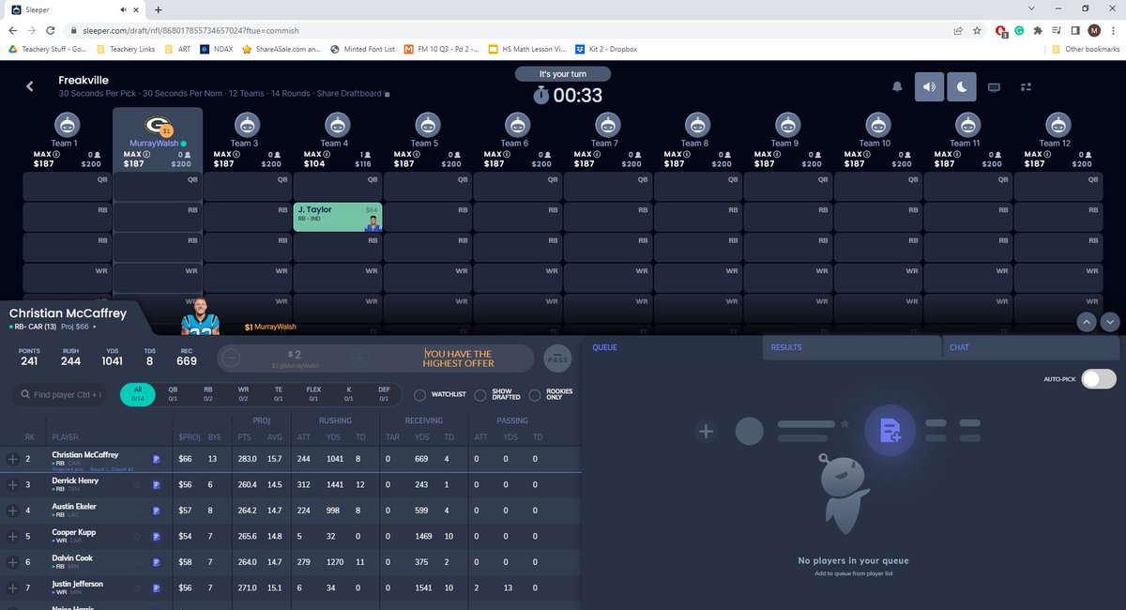Open the Chrome three-dot menu
1126x610 pixels.
pyautogui.click(x=1112, y=30)
